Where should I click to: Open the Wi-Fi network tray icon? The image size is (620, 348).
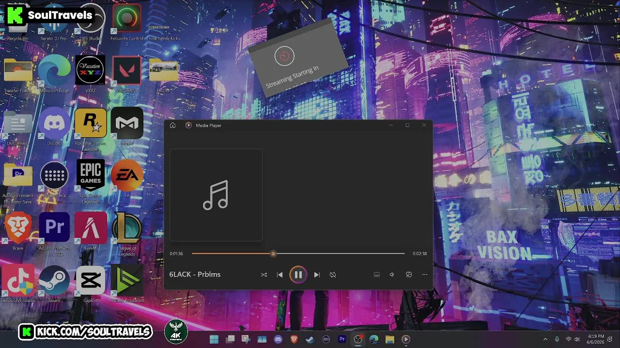(569, 339)
